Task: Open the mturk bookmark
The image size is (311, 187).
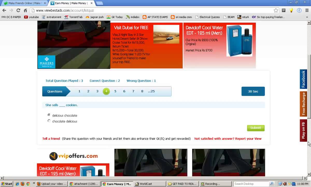Action: [243, 17]
